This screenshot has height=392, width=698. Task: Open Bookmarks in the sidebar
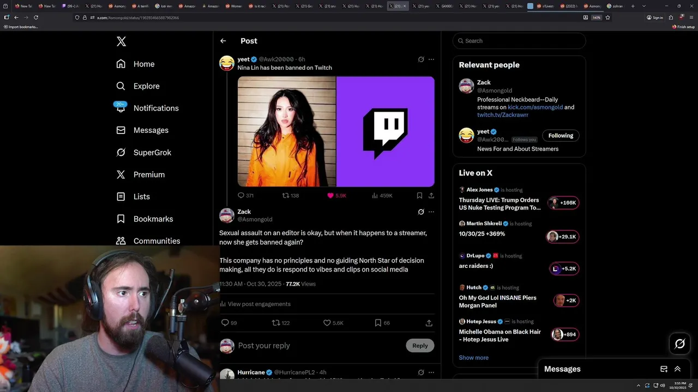(145, 219)
